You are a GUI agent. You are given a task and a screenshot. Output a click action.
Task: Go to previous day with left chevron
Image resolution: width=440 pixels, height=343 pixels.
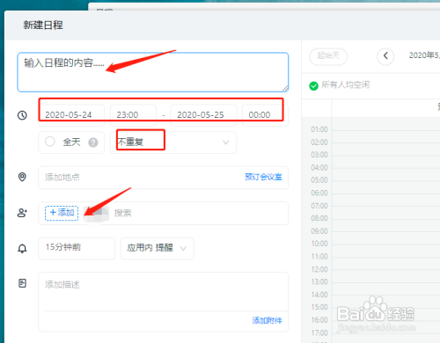[x=385, y=55]
